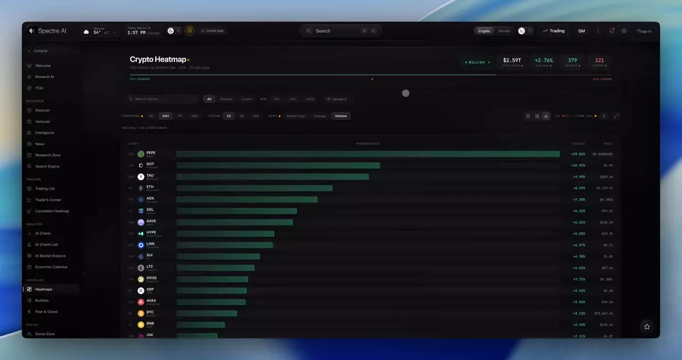
Task: Click the Search tokens input field
Action: [x=164, y=99]
